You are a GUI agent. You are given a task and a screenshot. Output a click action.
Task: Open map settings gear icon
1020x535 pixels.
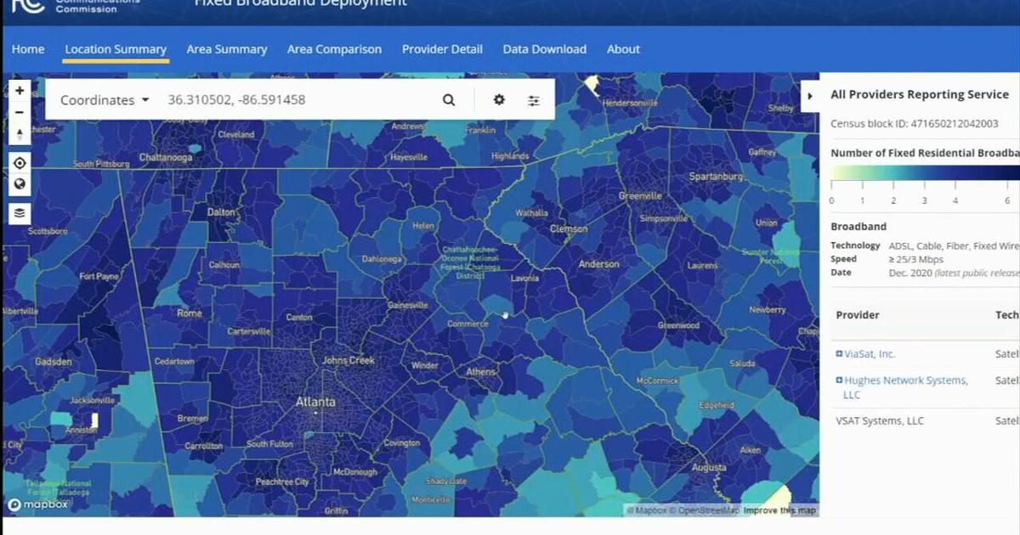pos(499,100)
